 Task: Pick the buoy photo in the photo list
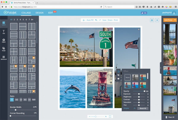(170, 71)
